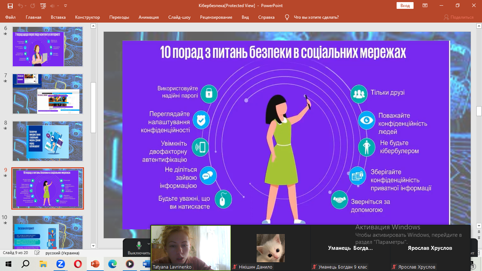The image size is (482, 271).
Task: Switch to the Главная tab
Action: point(34,17)
